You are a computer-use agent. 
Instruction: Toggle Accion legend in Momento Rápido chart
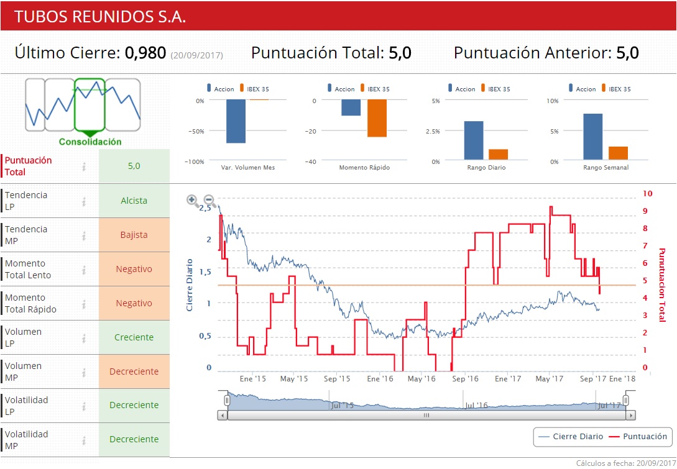[x=341, y=89]
